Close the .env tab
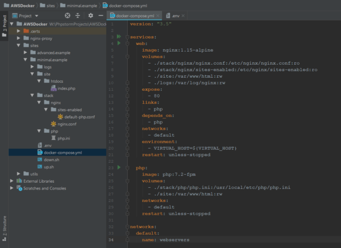341x248 pixels. coord(183,16)
